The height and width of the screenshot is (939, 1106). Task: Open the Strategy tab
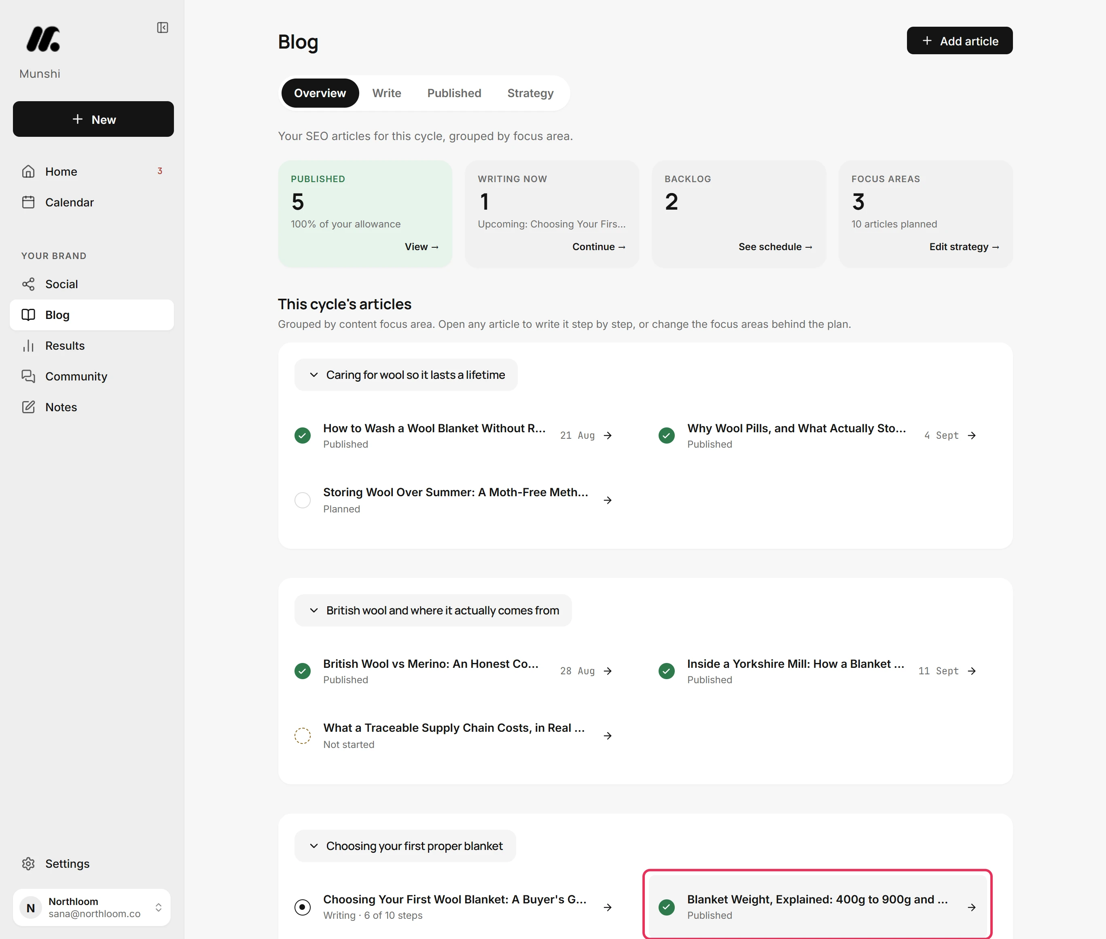pos(530,93)
